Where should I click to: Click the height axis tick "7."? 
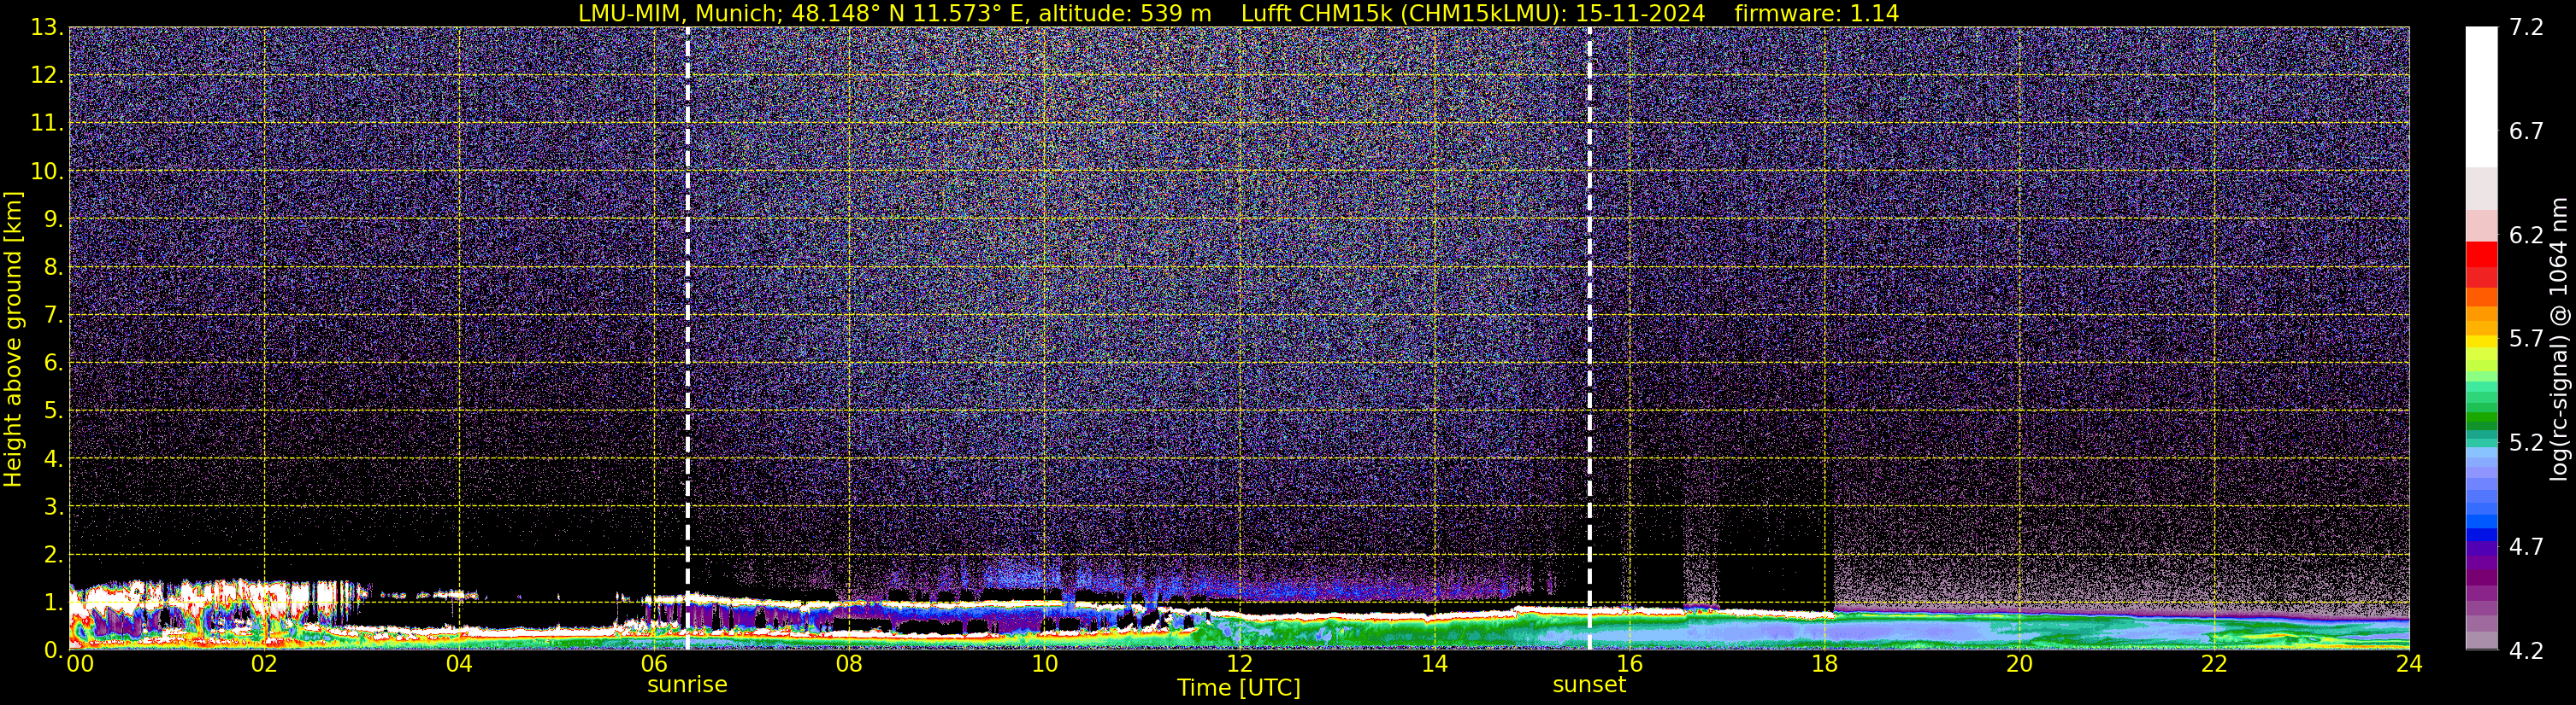(53, 316)
